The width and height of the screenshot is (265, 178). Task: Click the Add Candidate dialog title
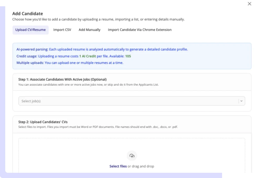[28, 13]
